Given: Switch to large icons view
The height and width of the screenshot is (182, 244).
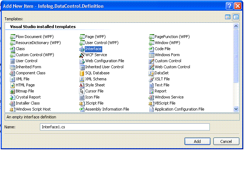Looking at the screenshot, I should click(x=228, y=17).
